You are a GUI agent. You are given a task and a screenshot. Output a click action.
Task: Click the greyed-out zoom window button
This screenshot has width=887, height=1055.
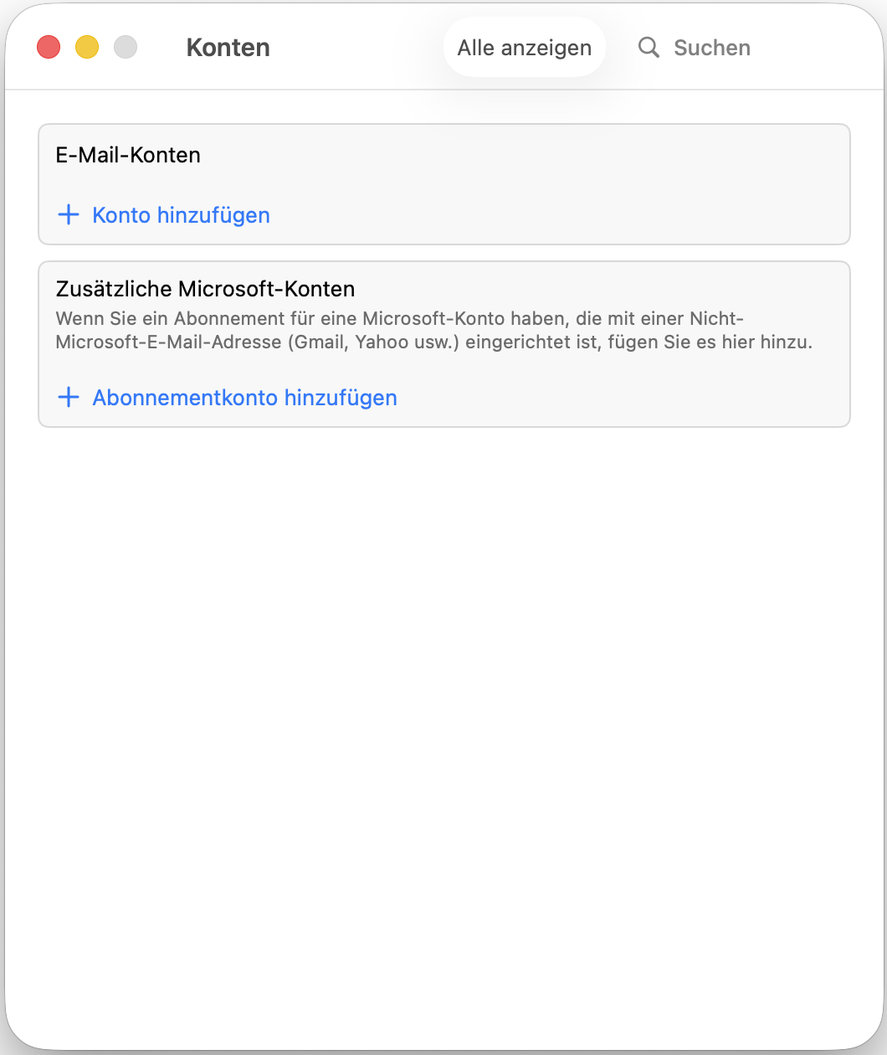pos(126,47)
